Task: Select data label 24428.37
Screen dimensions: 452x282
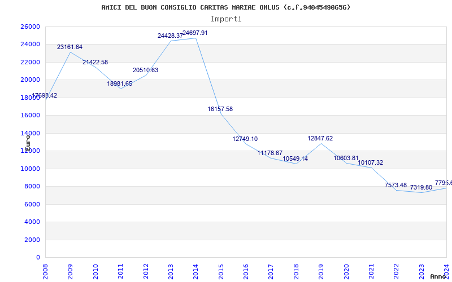Action: point(170,36)
